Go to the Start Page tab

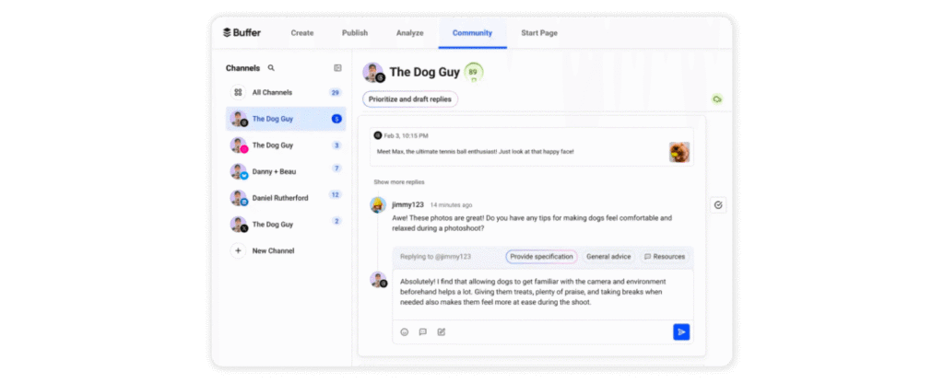(x=538, y=33)
